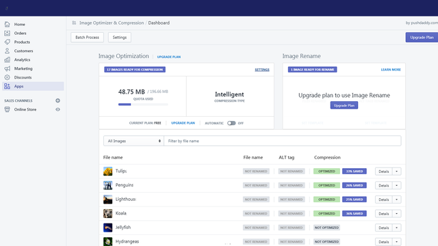
Task: Click the quota used progress bar
Action: [x=143, y=105]
